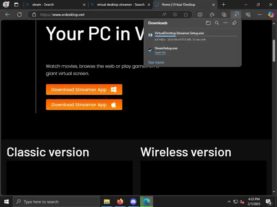277x207 pixels.
Task: Open the Windows Start menu
Action: tap(6, 202)
